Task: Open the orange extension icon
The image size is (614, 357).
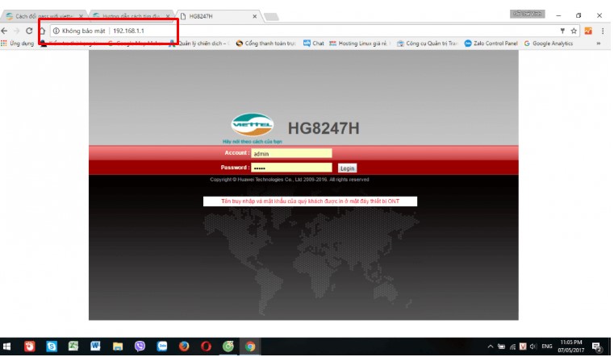Action: tap(588, 31)
